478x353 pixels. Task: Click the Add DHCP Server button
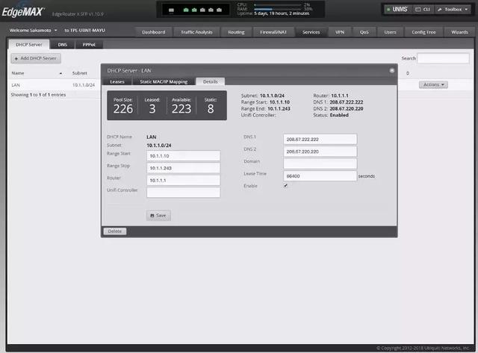(36, 58)
